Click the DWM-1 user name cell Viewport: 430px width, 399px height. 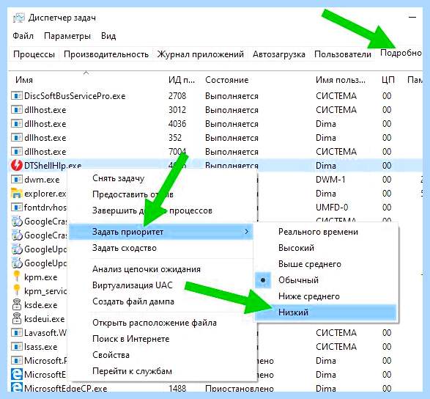[330, 180]
